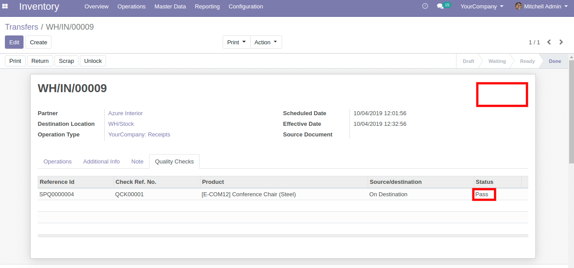This screenshot has height=268, width=574.
Task: Click the clock activities icon
Action: point(425,6)
